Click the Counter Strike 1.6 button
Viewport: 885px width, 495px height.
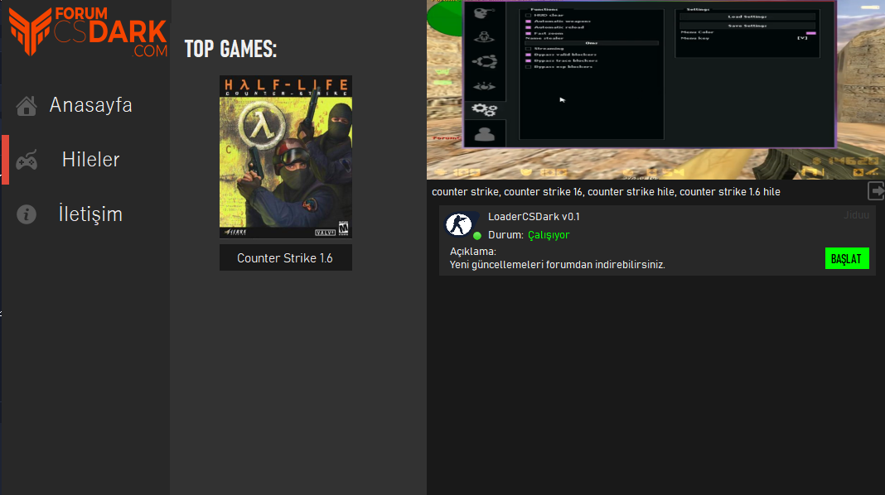286,257
